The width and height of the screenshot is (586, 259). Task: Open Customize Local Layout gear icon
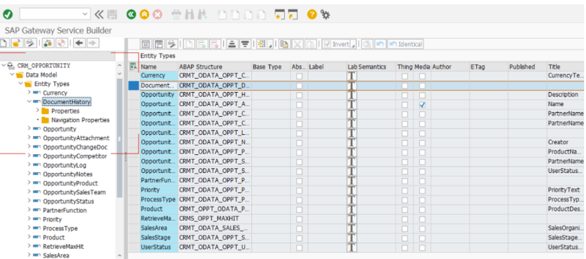coord(326,15)
